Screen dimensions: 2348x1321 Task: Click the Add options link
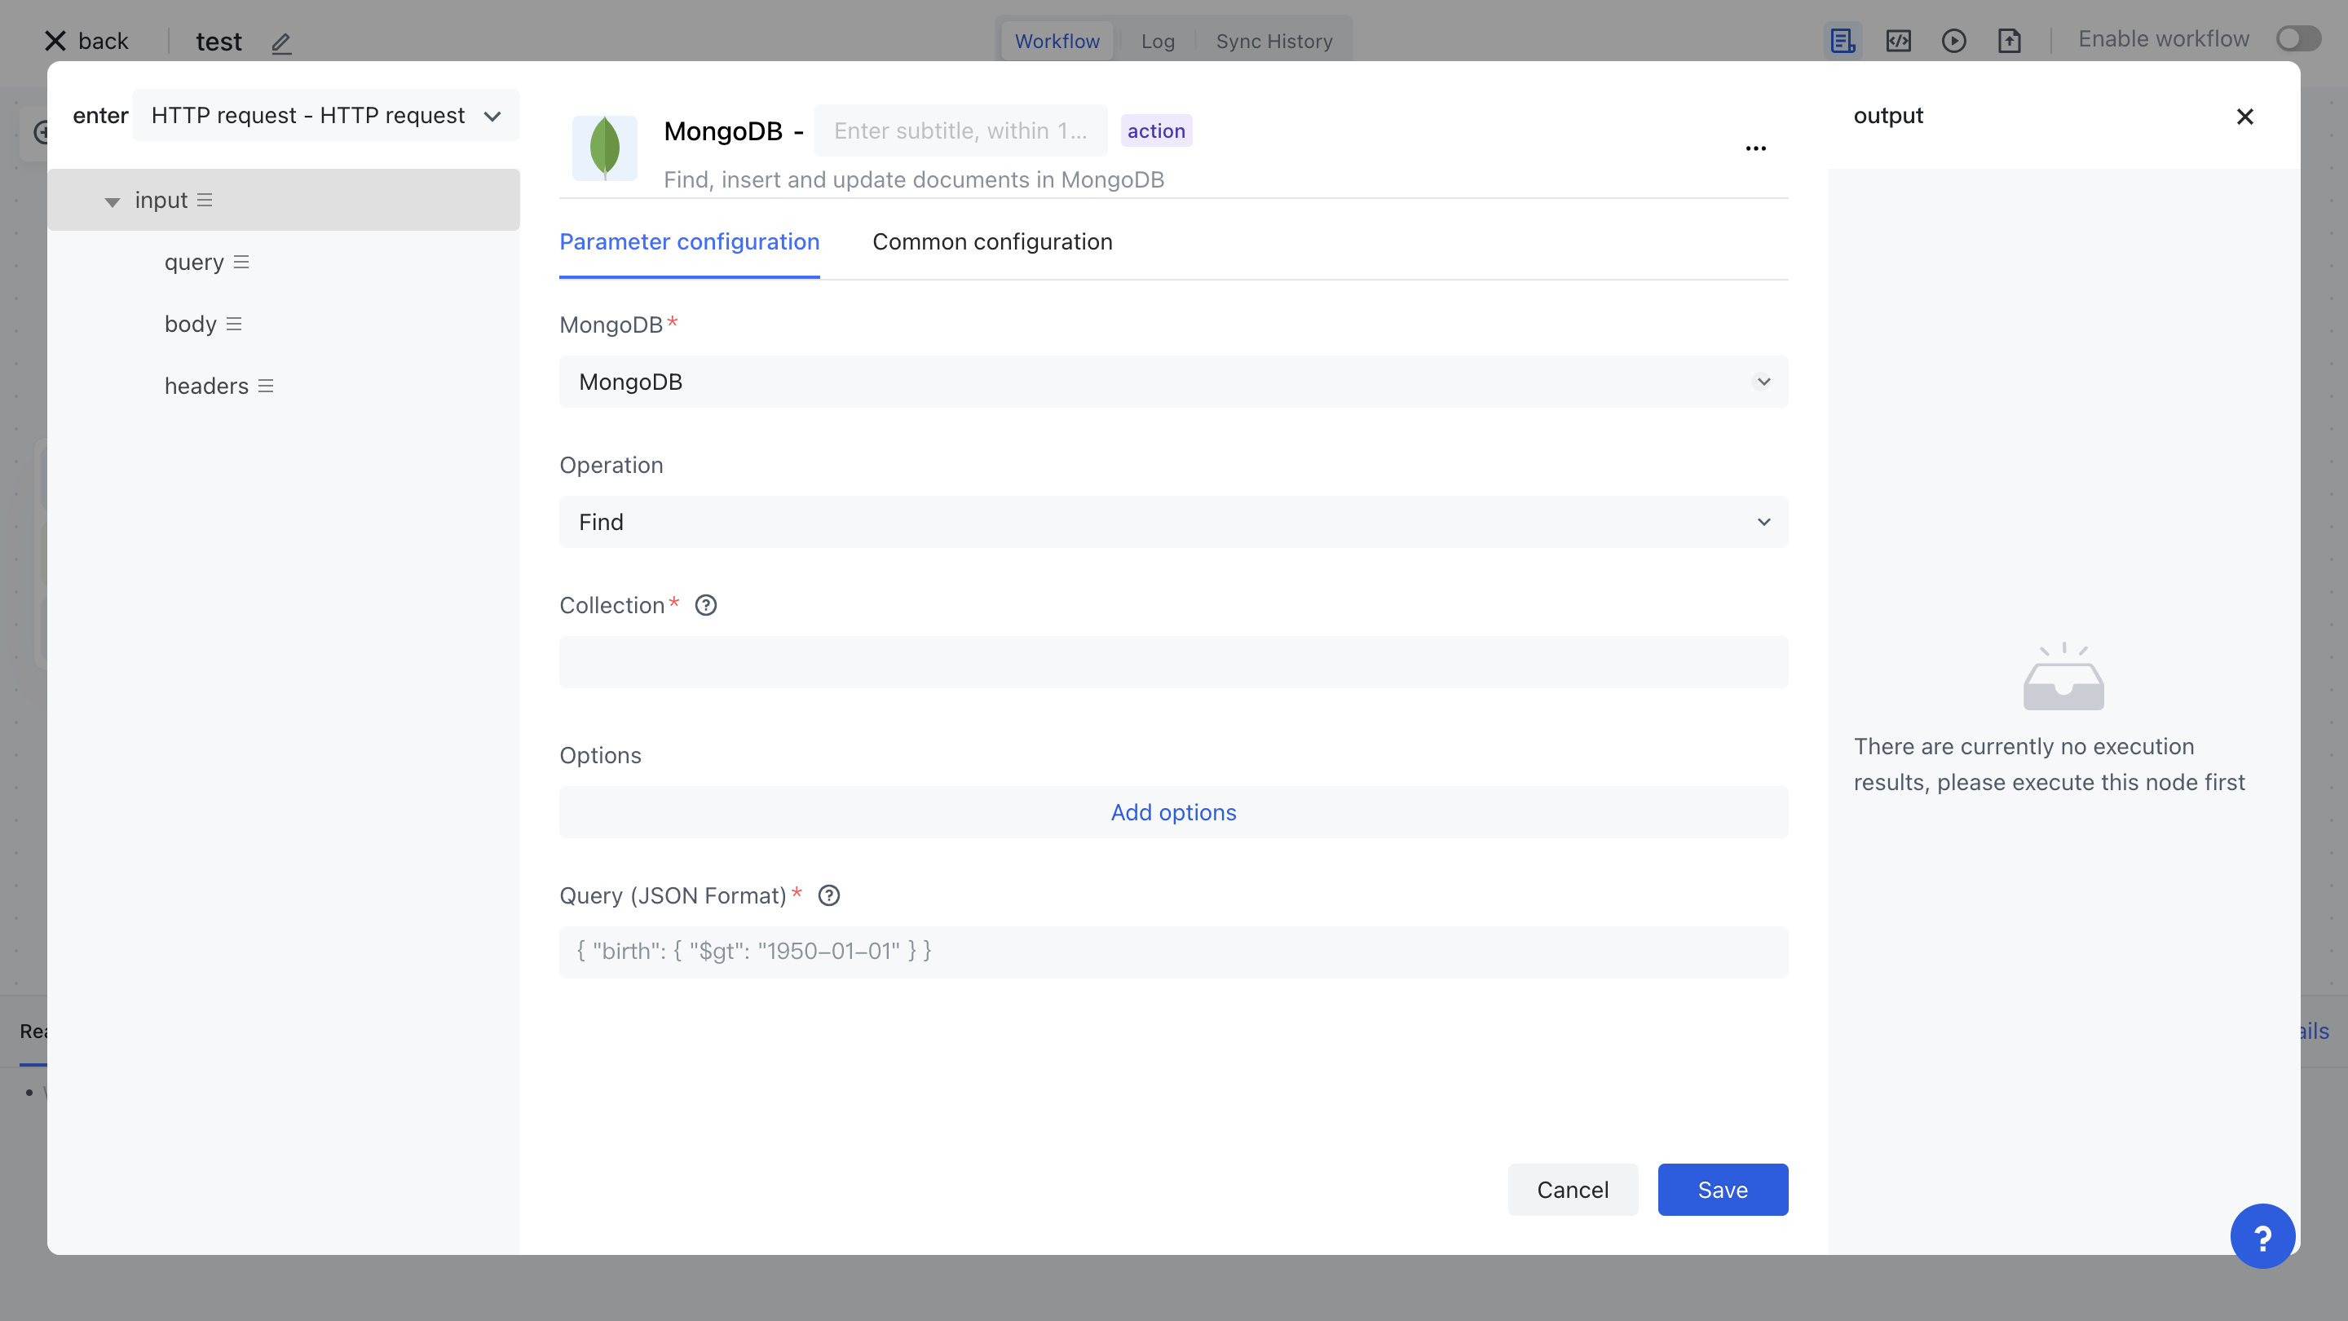point(1173,812)
